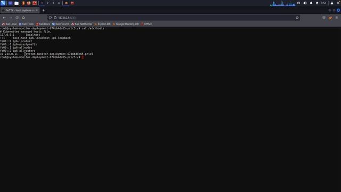Switch to workspace 2
This screenshot has height=192, width=341.
pyautogui.click(x=47, y=3)
